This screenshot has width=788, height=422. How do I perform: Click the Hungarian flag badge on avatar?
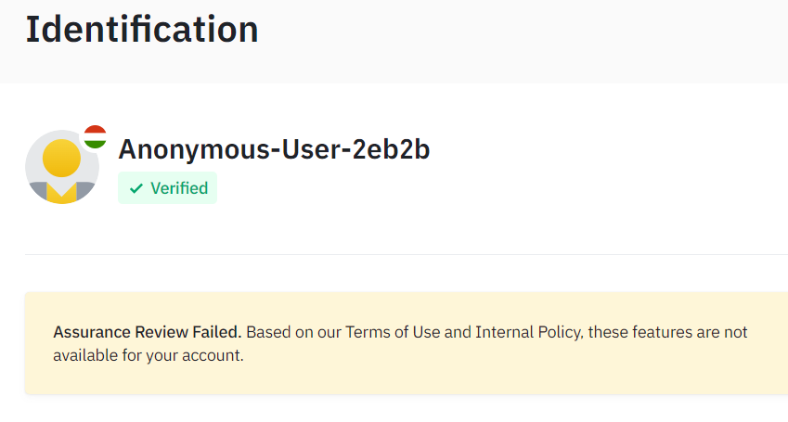[95, 137]
